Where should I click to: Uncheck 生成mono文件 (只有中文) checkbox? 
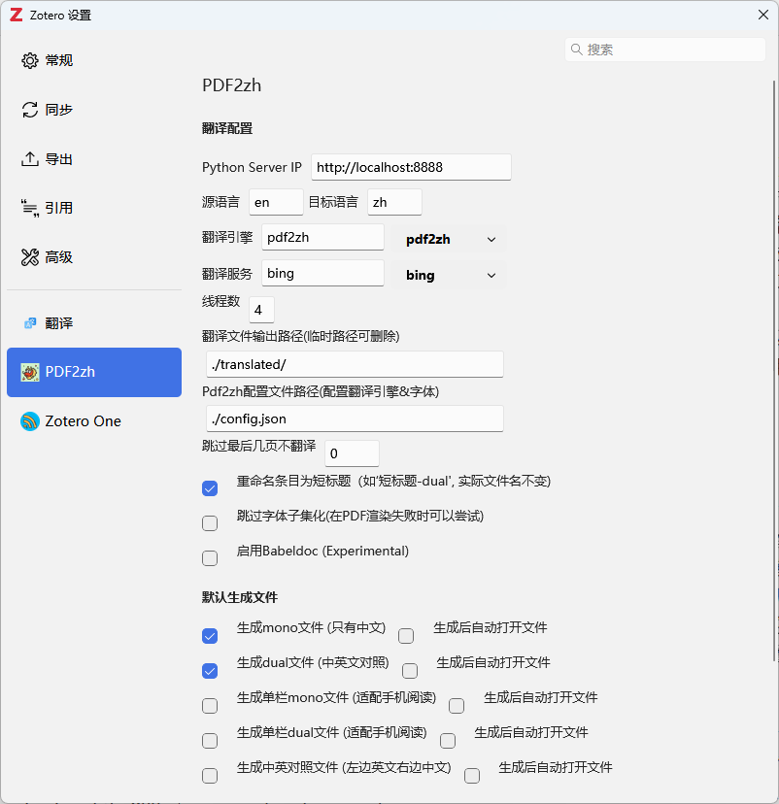210,636
